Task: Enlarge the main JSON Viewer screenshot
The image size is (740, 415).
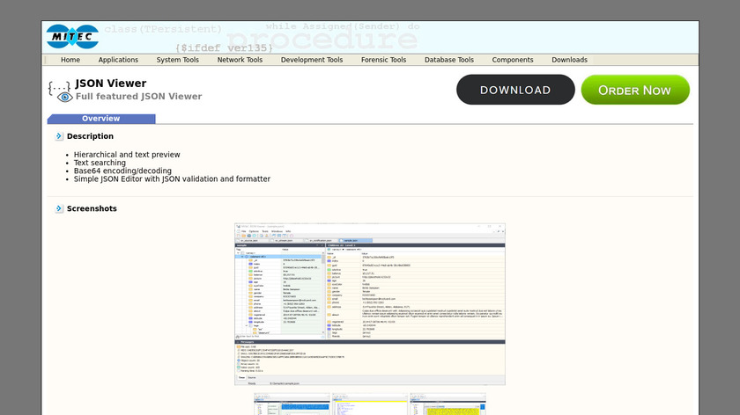Action: click(370, 303)
